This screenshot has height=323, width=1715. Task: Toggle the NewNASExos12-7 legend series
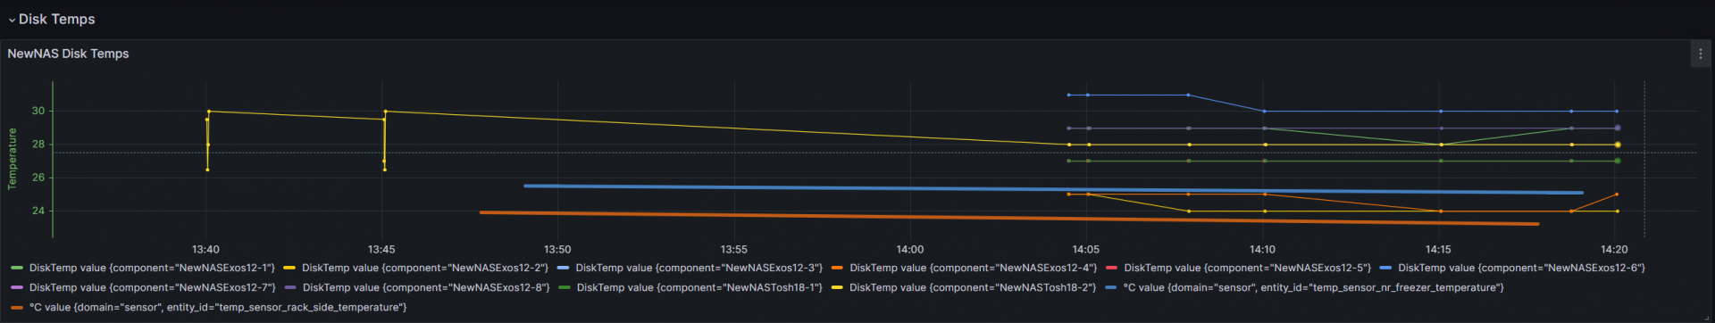(x=152, y=287)
